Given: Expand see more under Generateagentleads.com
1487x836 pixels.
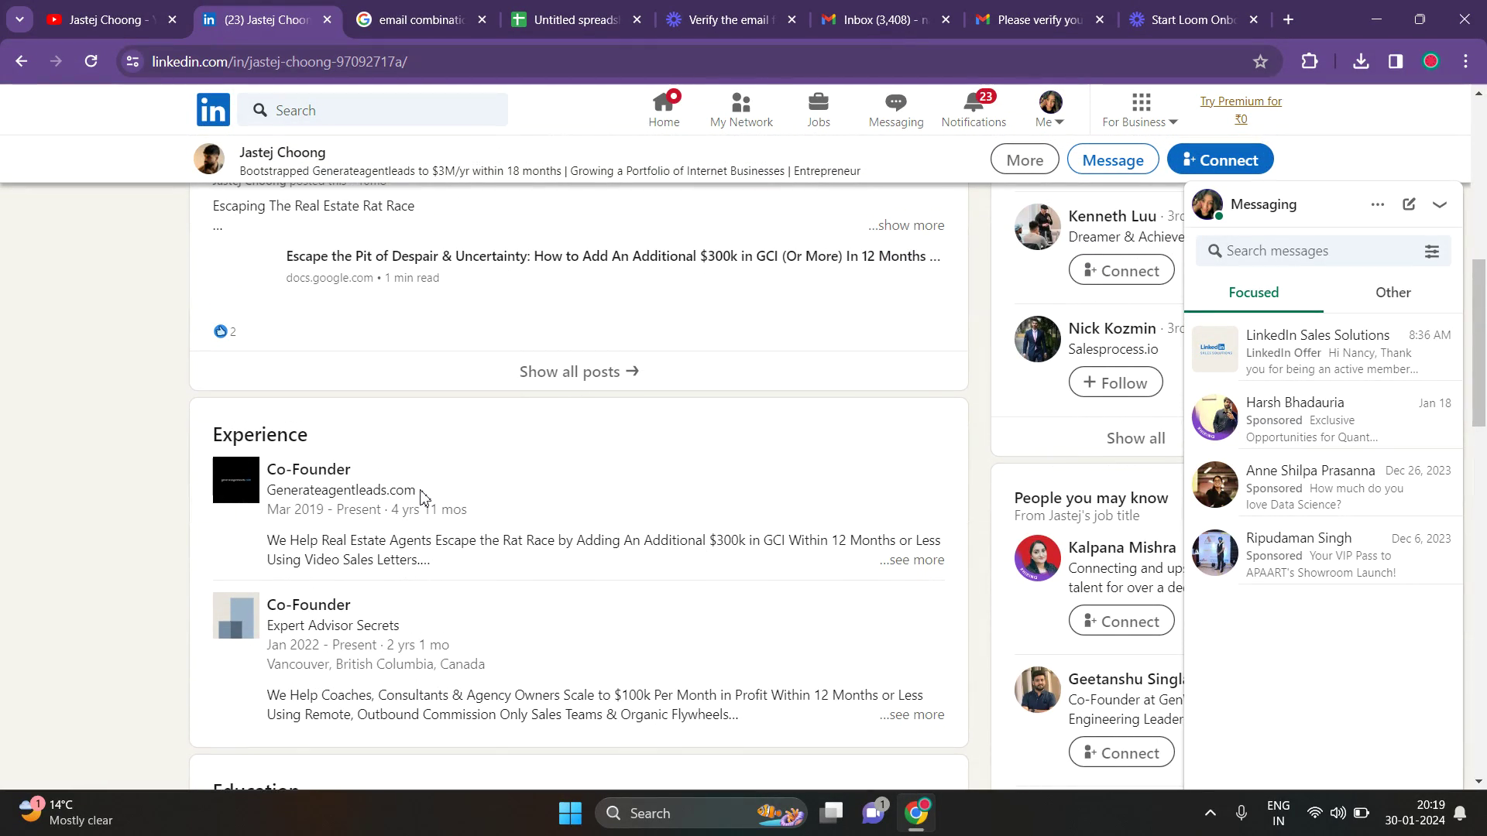Looking at the screenshot, I should coord(912,560).
